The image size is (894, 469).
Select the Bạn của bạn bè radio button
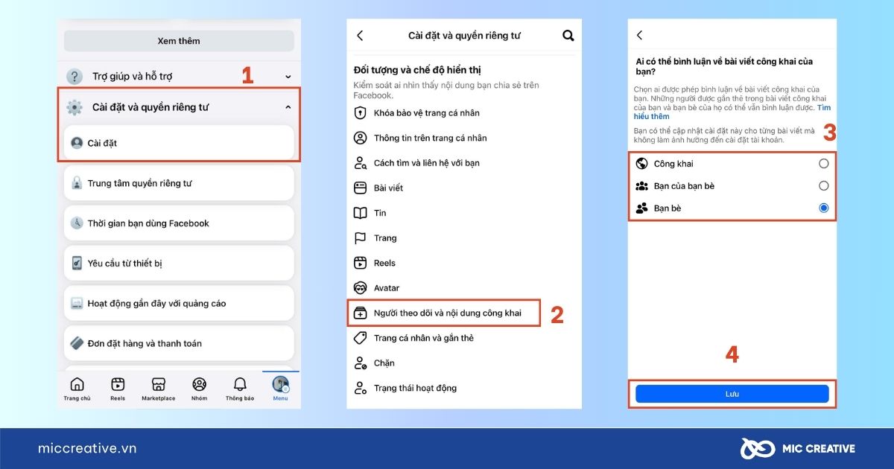[823, 186]
